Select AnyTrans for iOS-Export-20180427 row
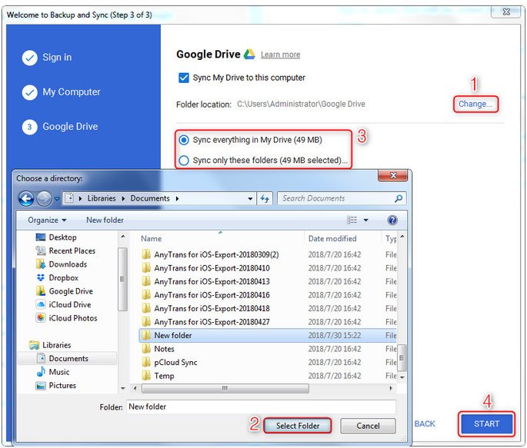 coord(269,322)
